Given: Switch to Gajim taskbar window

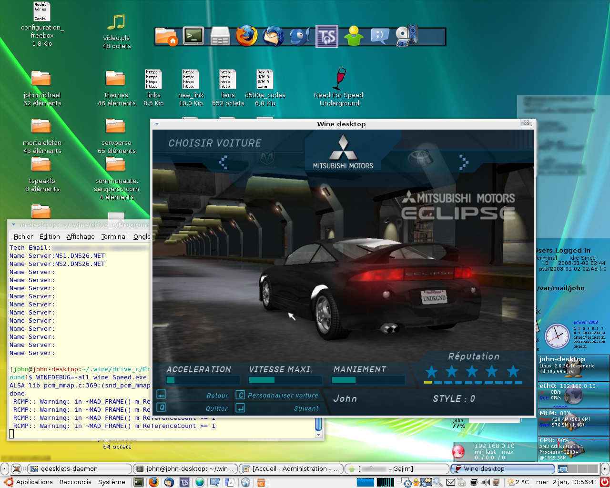Looking at the screenshot, I should click(x=396, y=469).
